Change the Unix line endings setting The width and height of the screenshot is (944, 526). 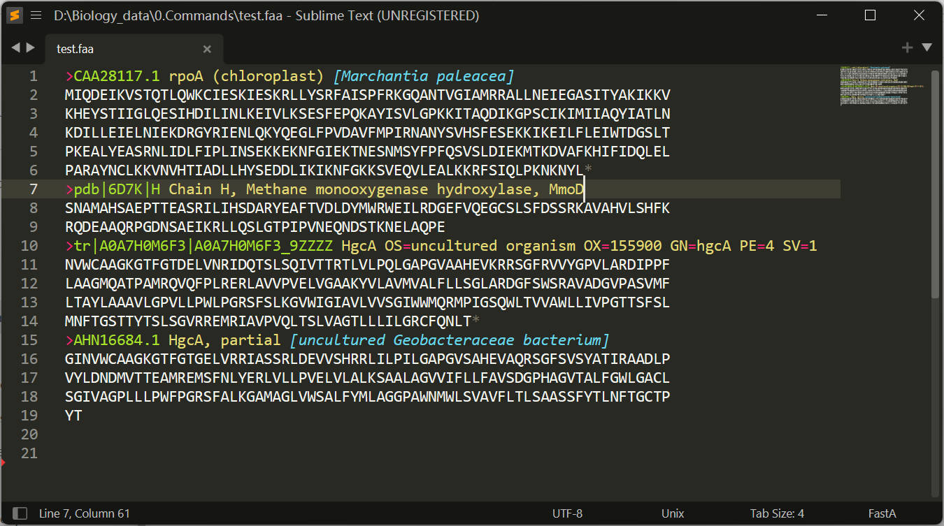click(673, 513)
